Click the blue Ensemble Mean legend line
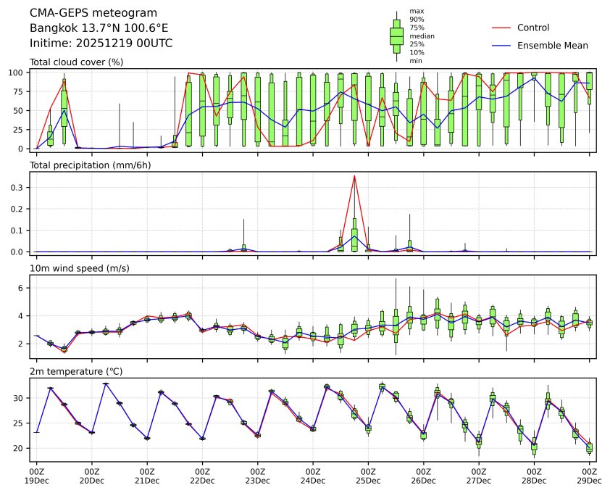Viewport: 610px width, 493px height. (501, 45)
